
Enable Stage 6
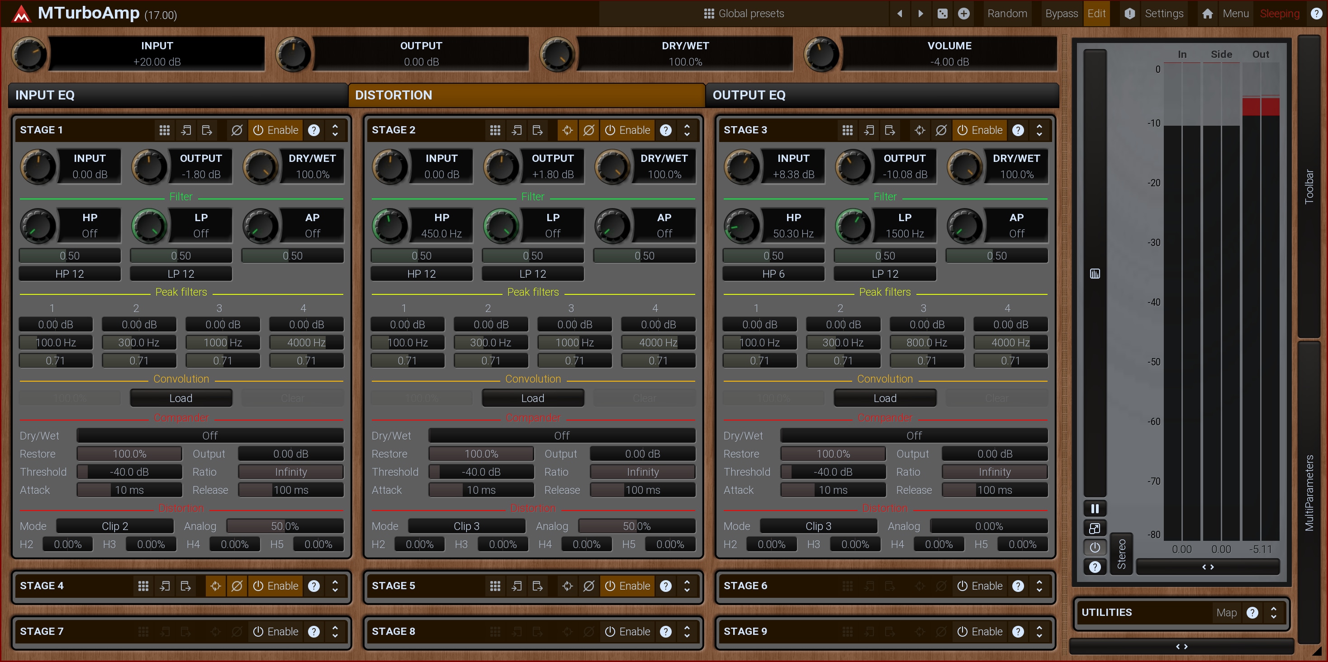coord(980,586)
